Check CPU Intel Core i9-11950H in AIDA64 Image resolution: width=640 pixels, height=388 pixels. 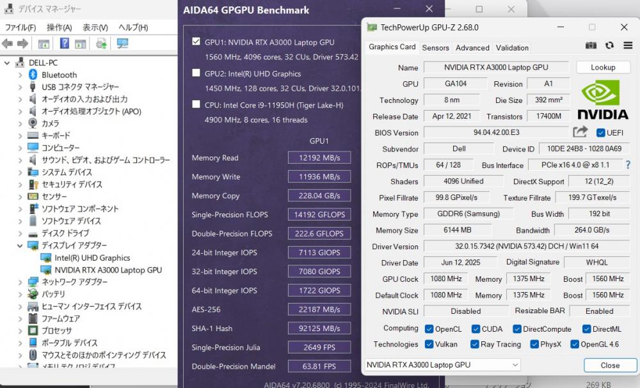pos(196,104)
